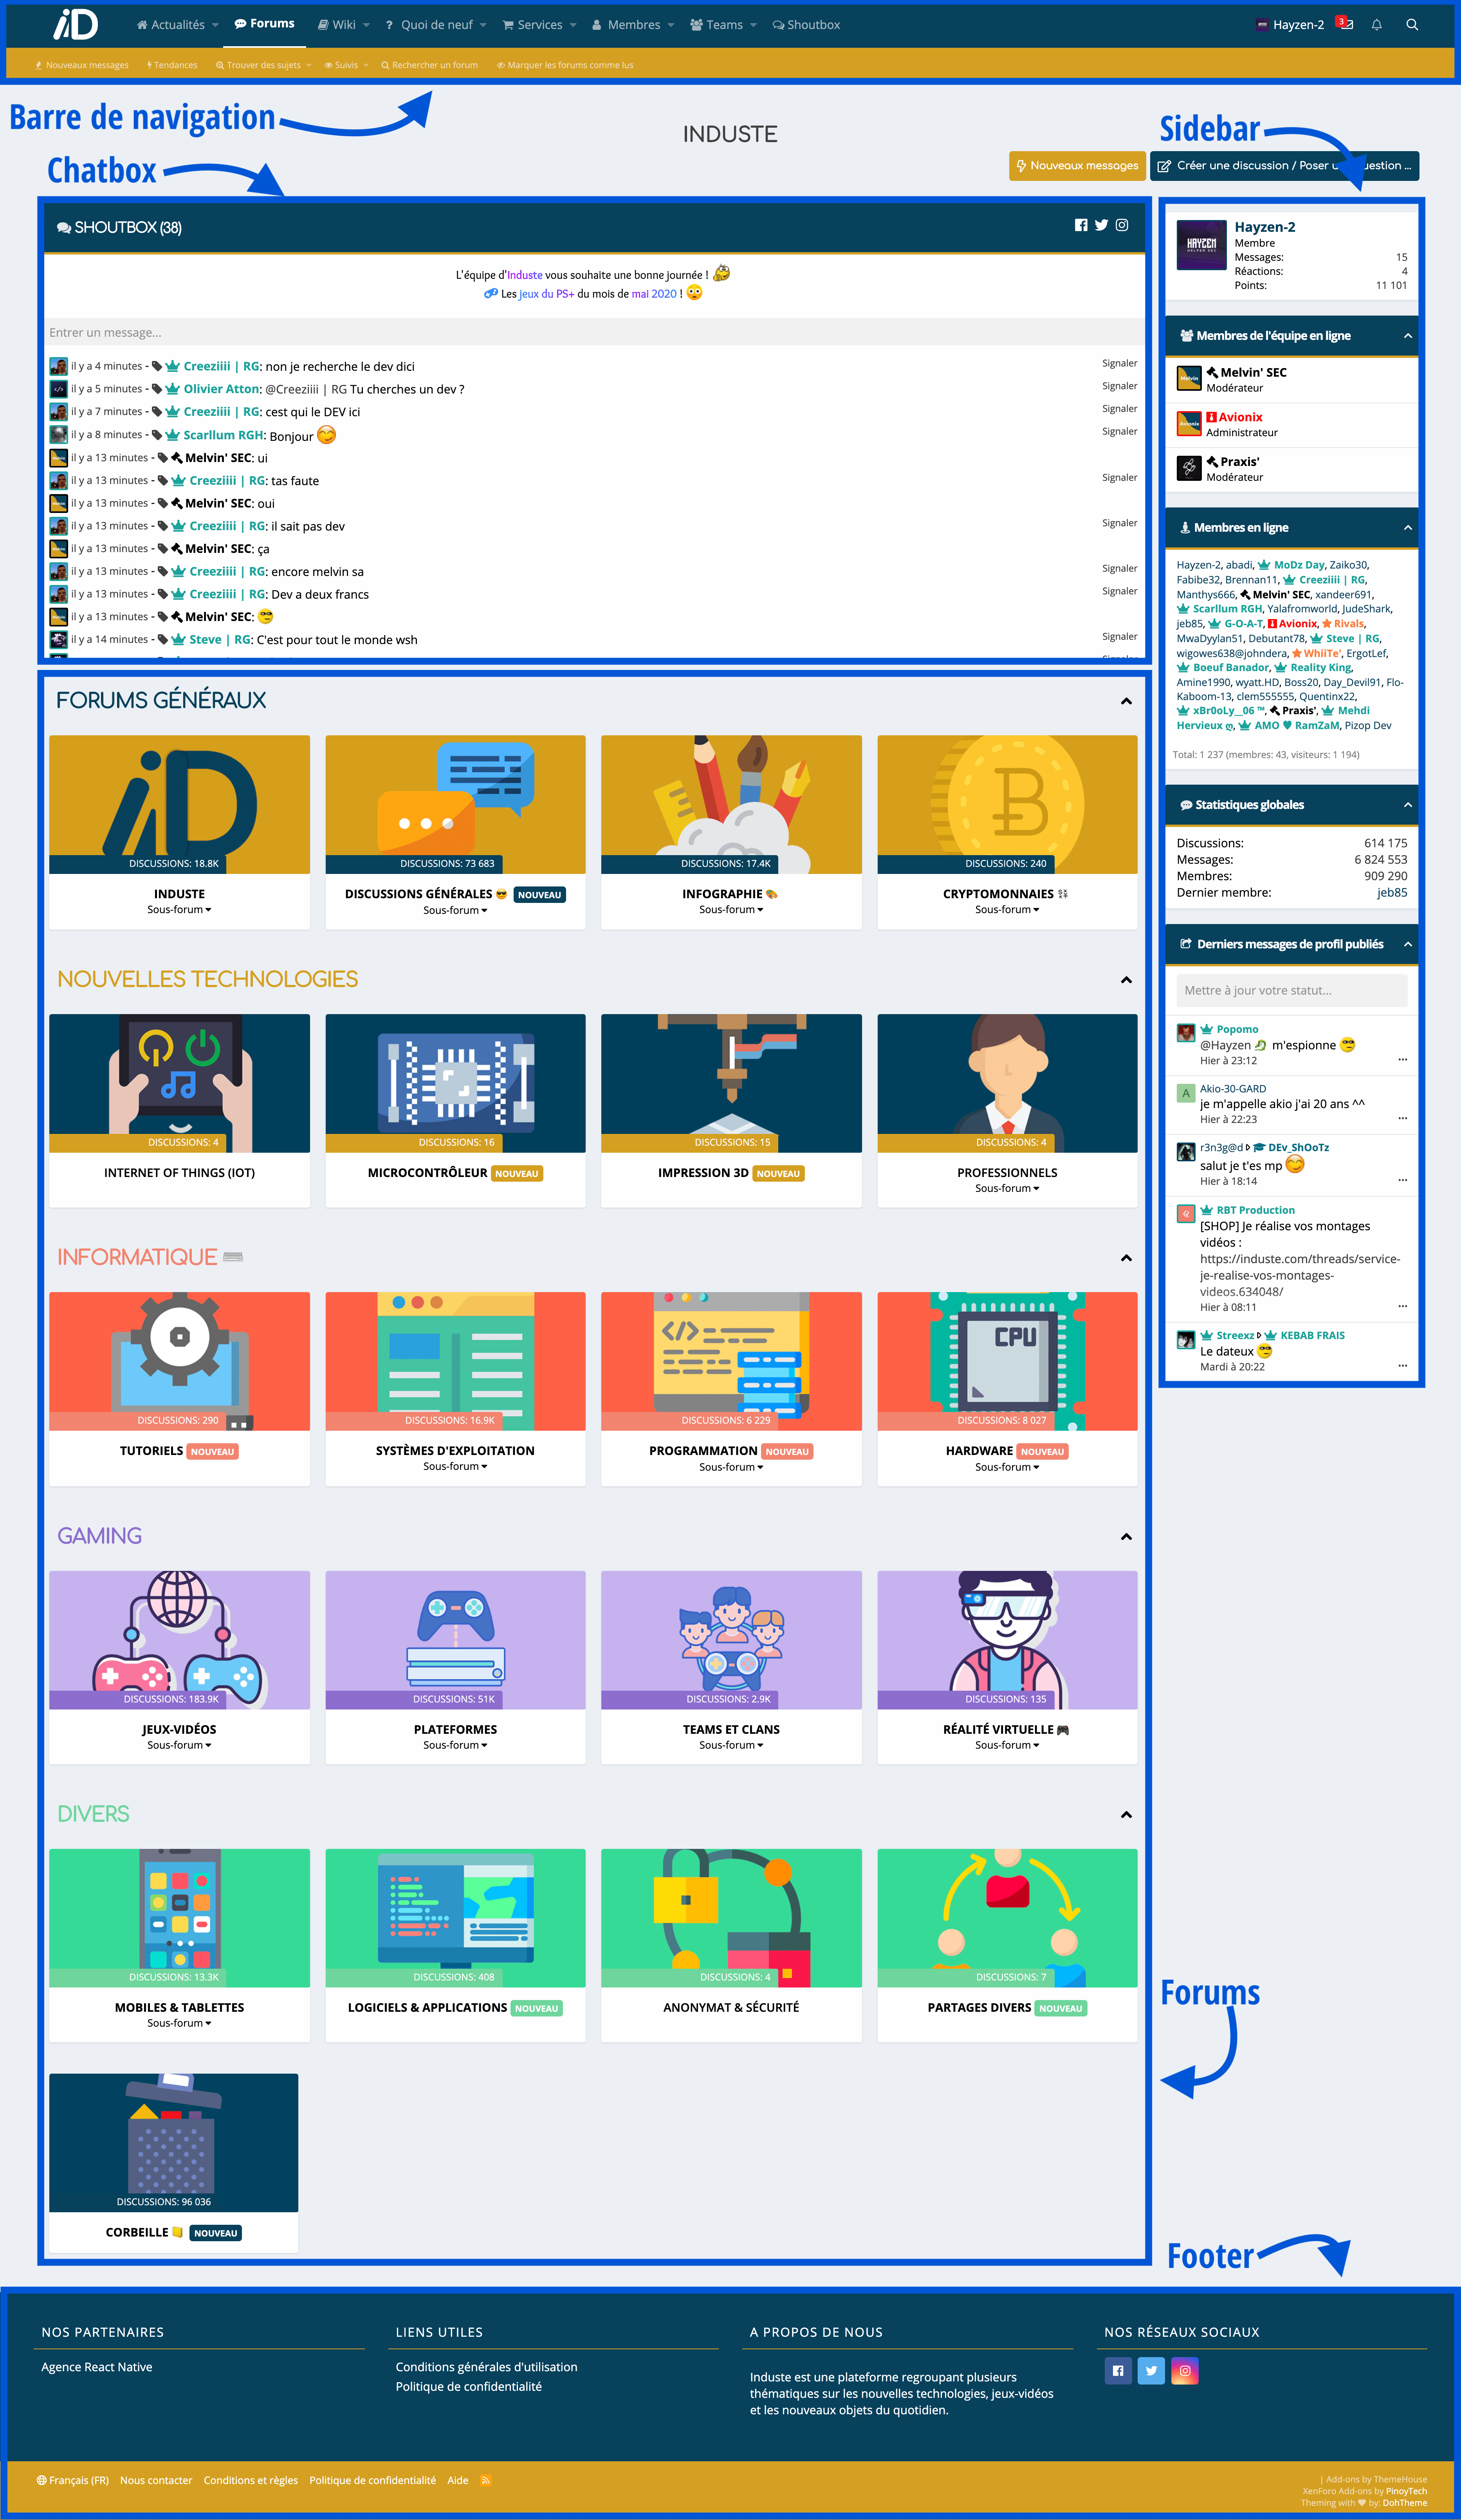1461x2520 pixels.
Task: Collapse the Nouvelles Technologies category
Action: [x=1126, y=980]
